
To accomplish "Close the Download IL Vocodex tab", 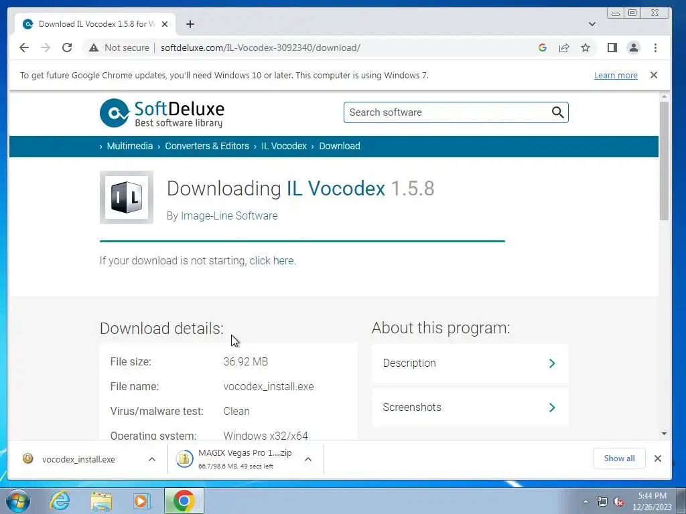I will click(165, 24).
